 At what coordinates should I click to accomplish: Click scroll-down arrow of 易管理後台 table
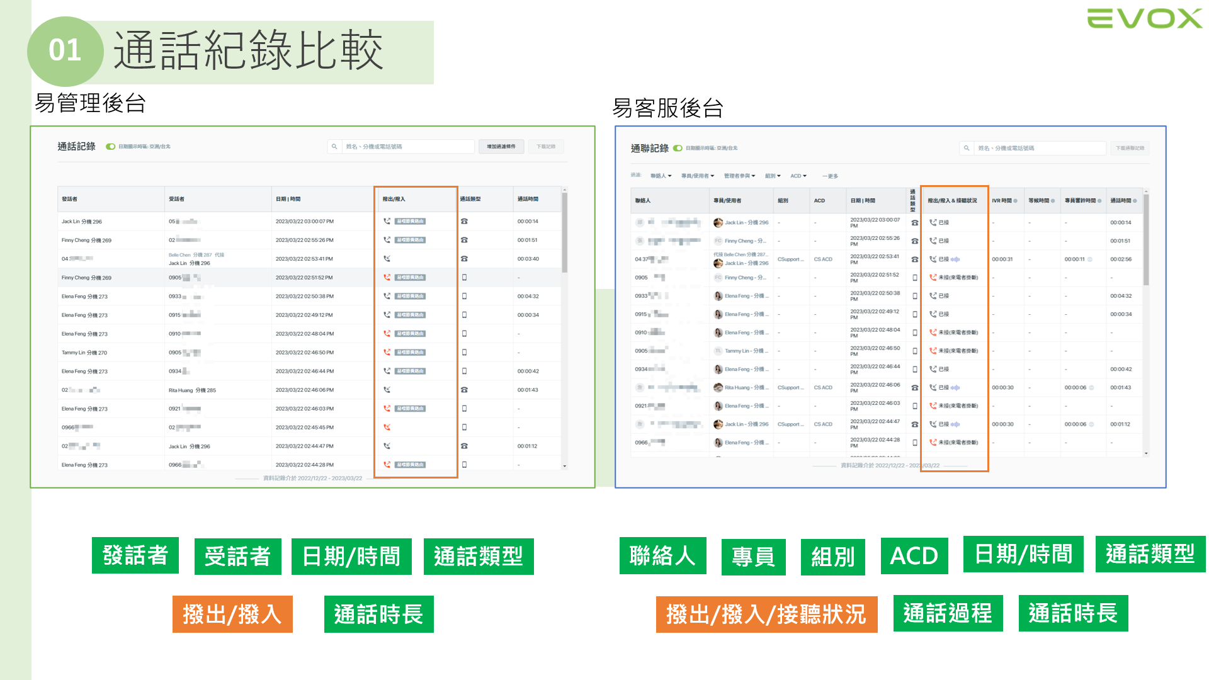(x=565, y=466)
